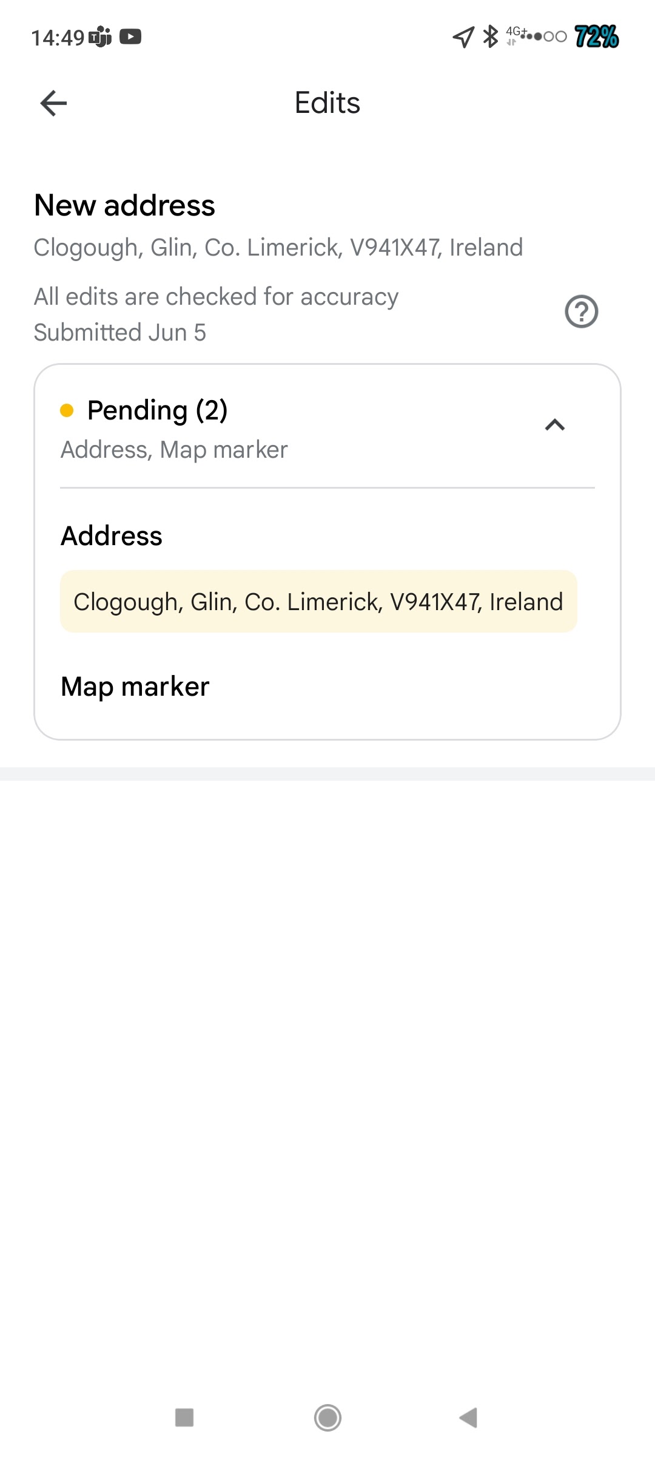Viewport: 655px width, 1457px height.
Task: Open the help question mark icon
Action: coord(581,311)
